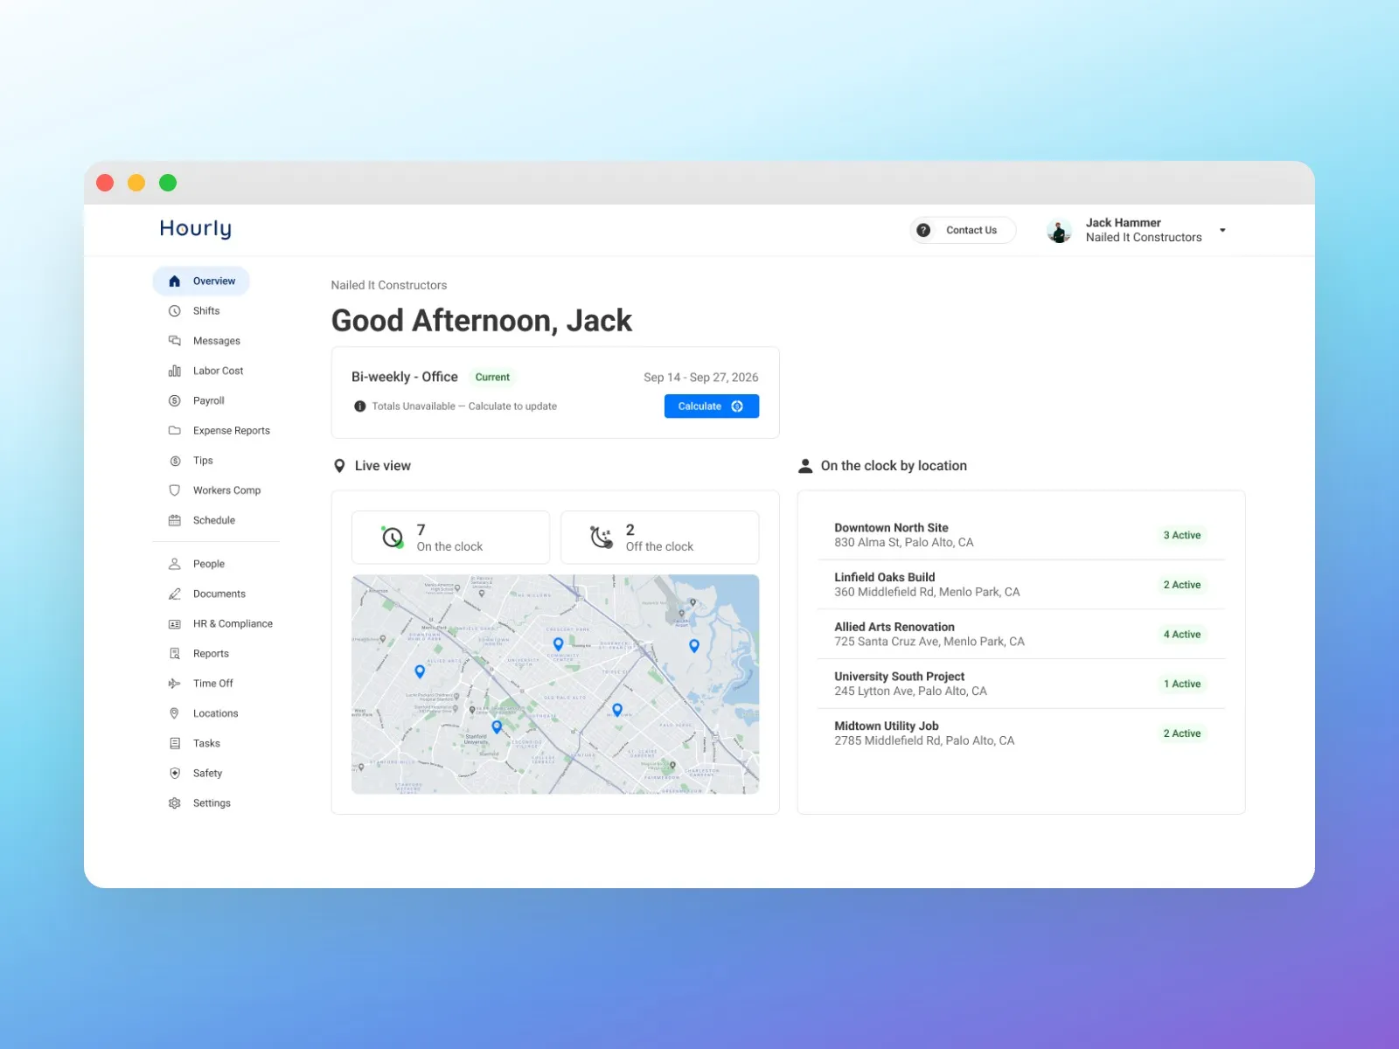The image size is (1399, 1049).
Task: Click the green Current status tag
Action: click(x=492, y=378)
